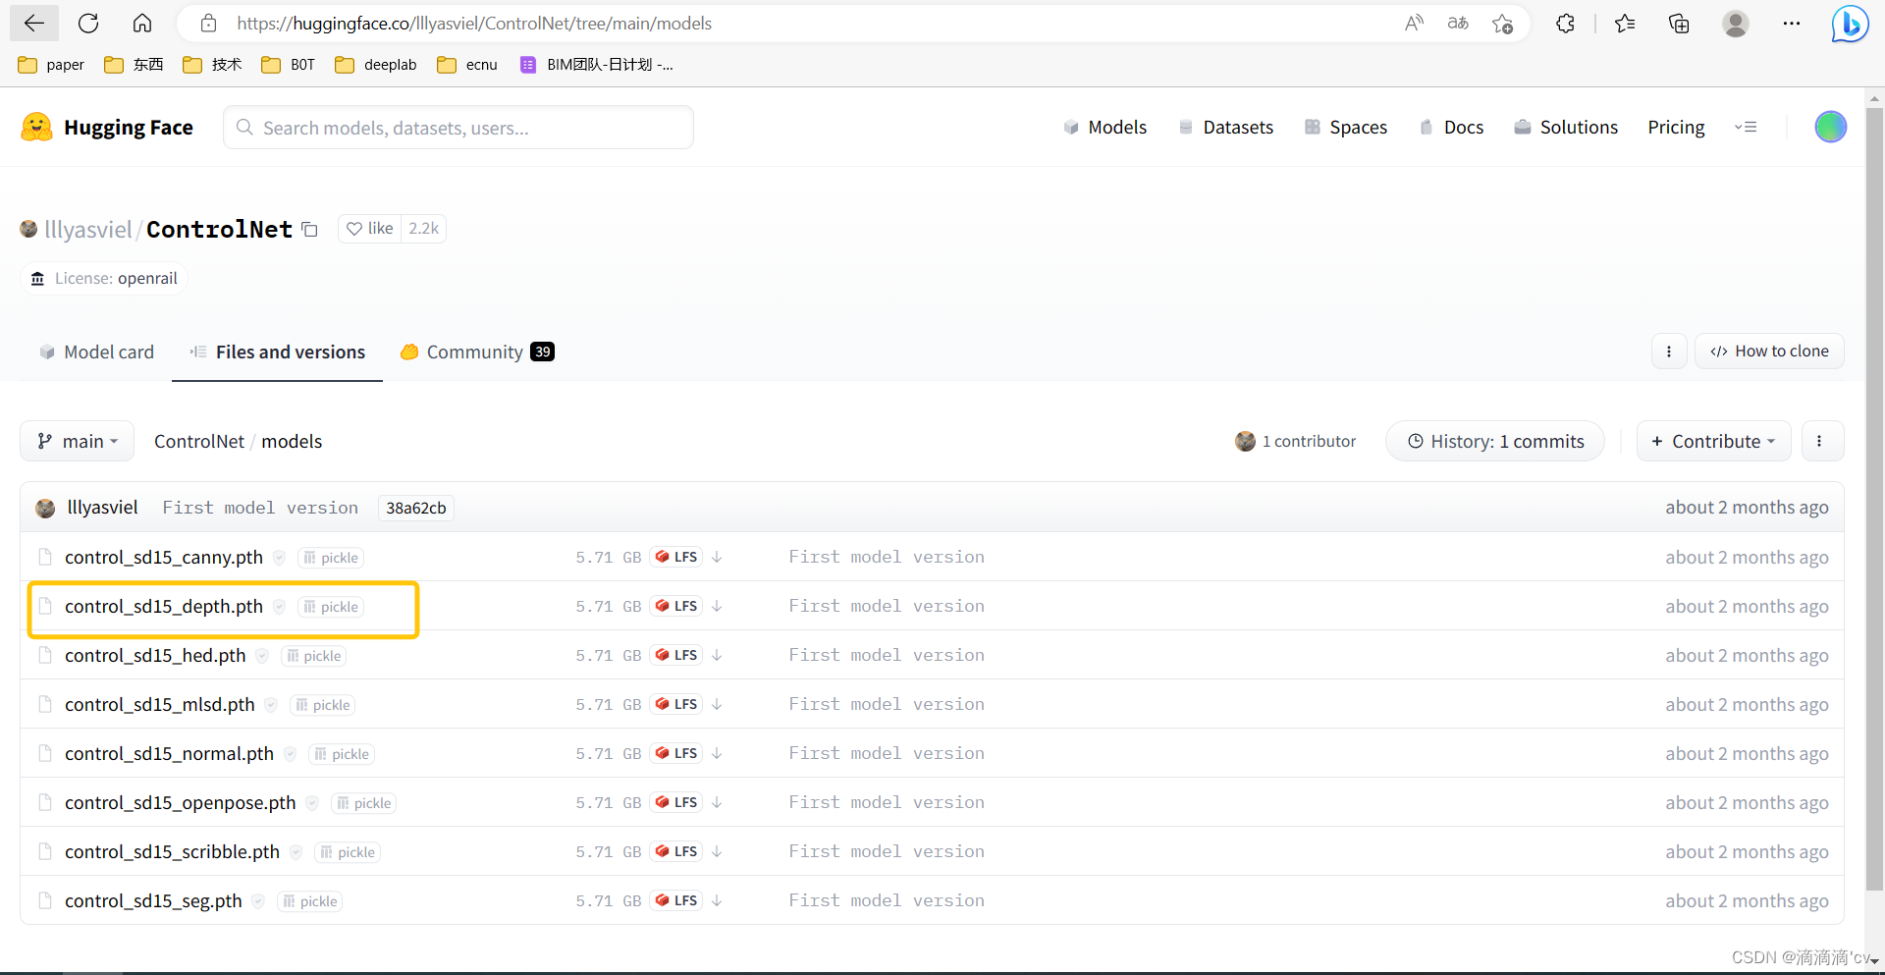Open the browser home page
Image resolution: width=1885 pixels, height=975 pixels.
click(142, 24)
